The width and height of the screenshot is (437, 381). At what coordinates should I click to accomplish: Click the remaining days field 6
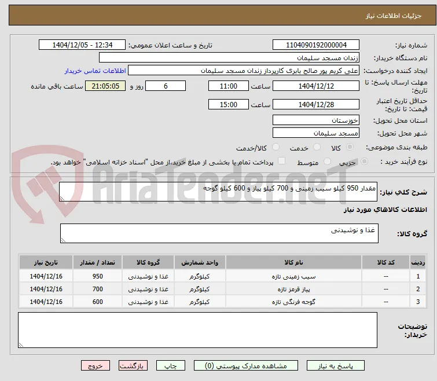[166, 86]
